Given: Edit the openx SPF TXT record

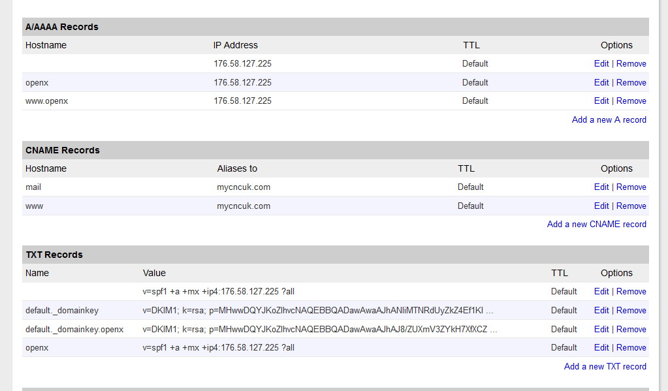Looking at the screenshot, I should pos(601,347).
